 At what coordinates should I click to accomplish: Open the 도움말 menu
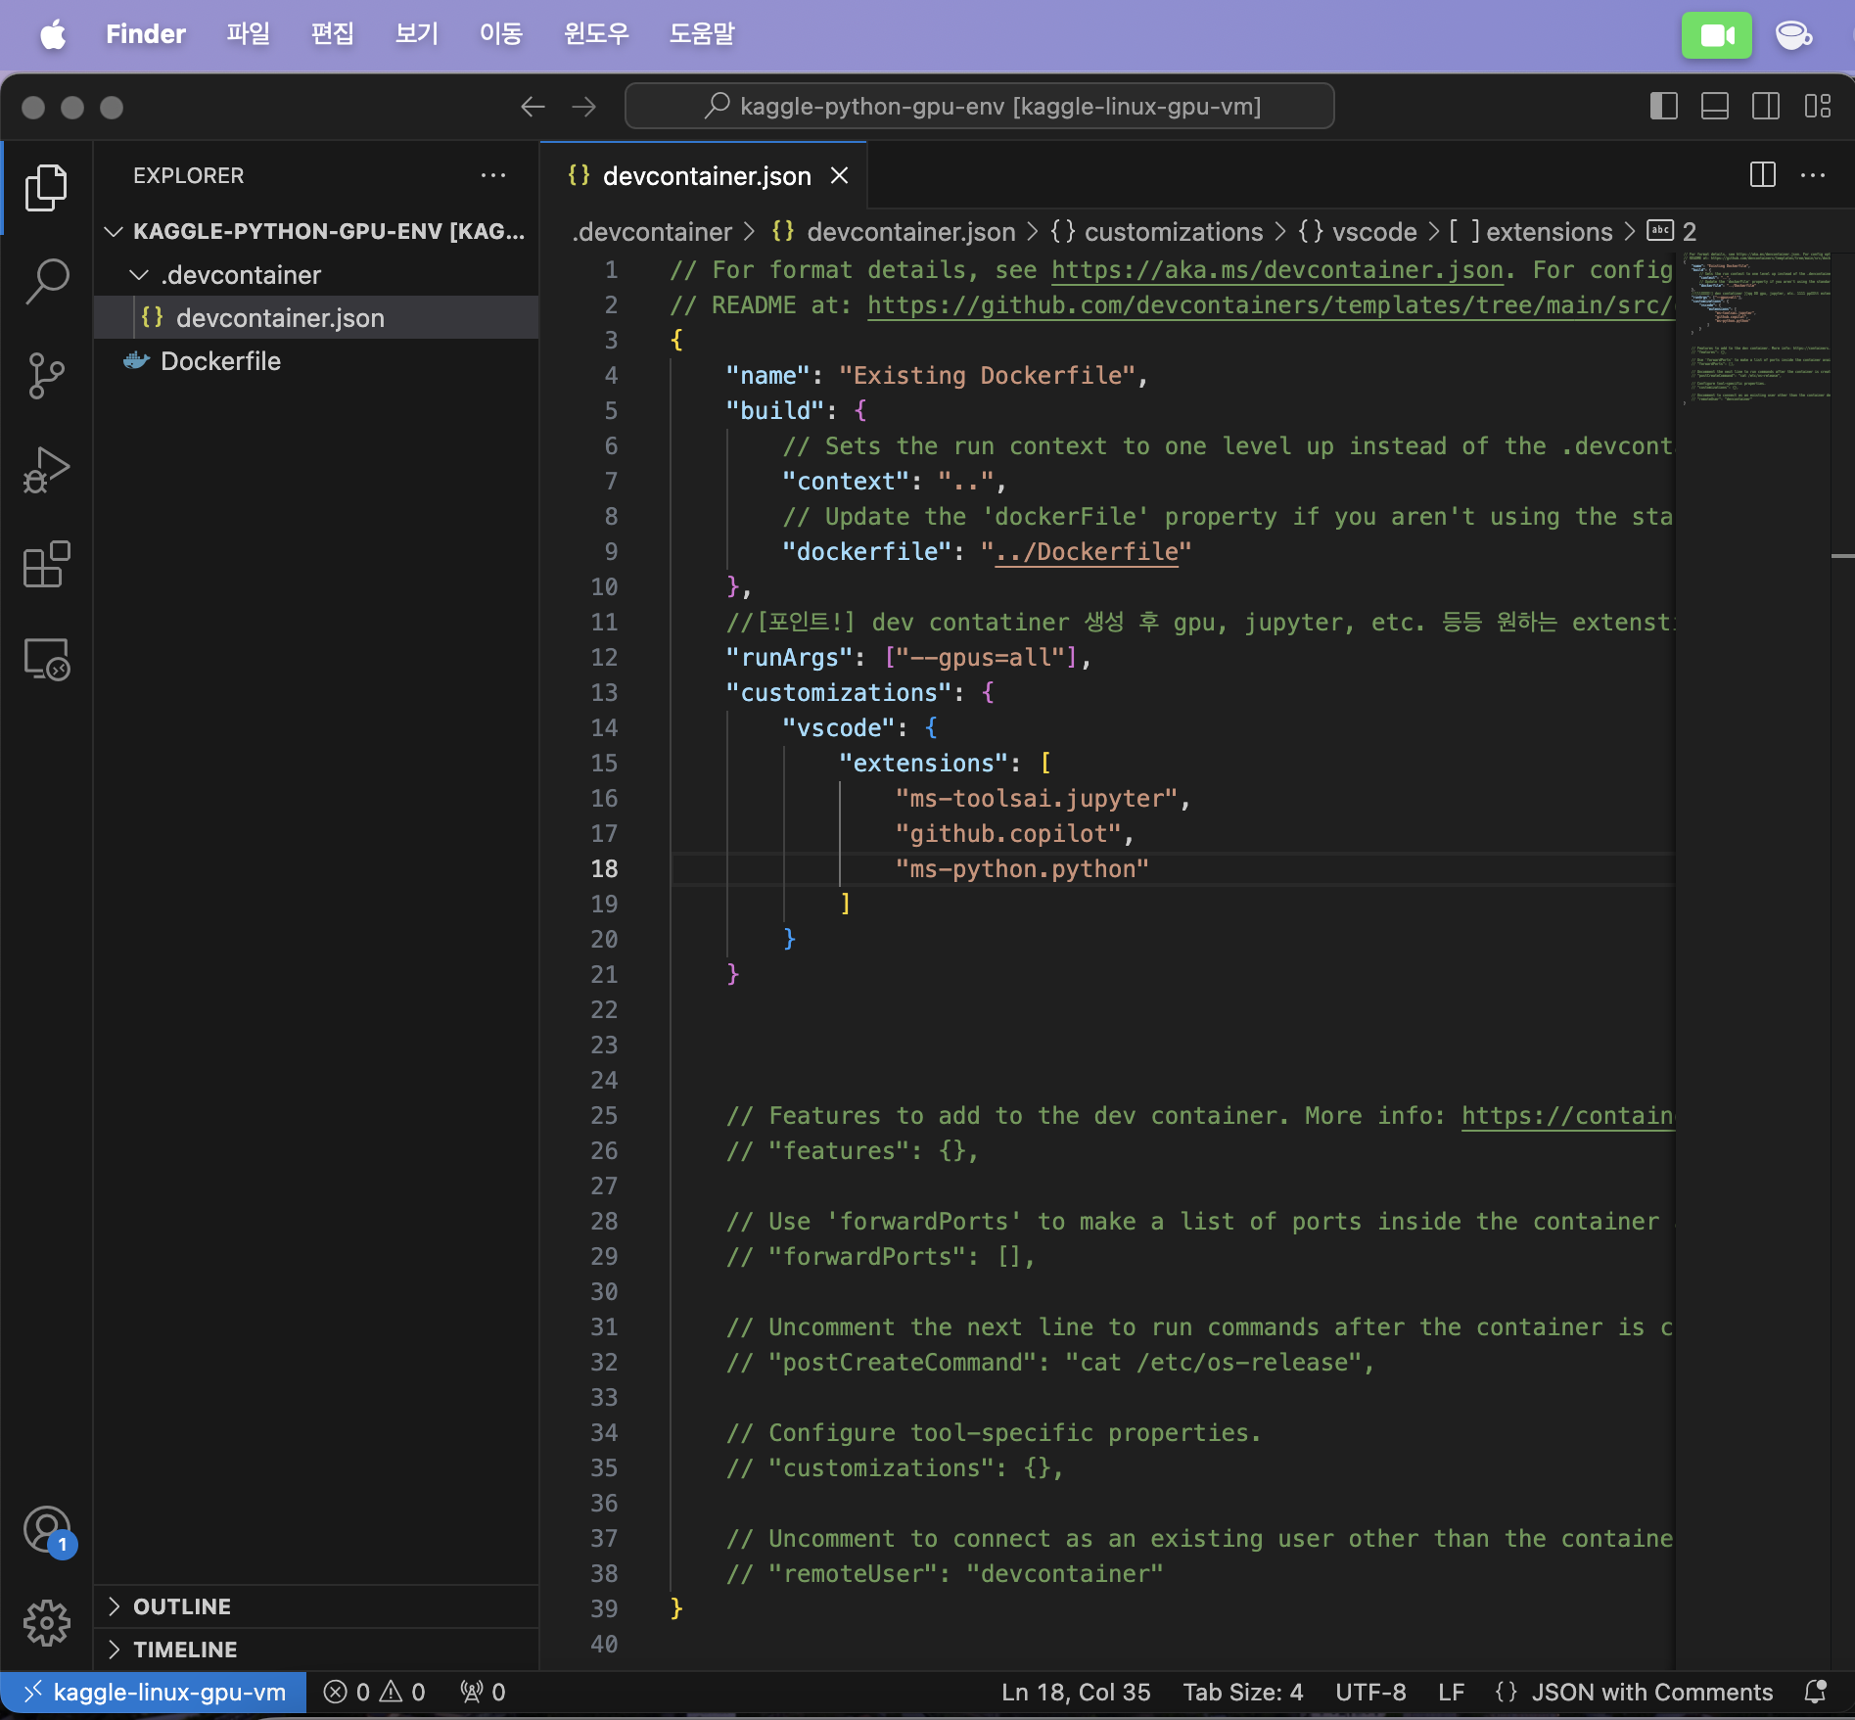tap(702, 34)
